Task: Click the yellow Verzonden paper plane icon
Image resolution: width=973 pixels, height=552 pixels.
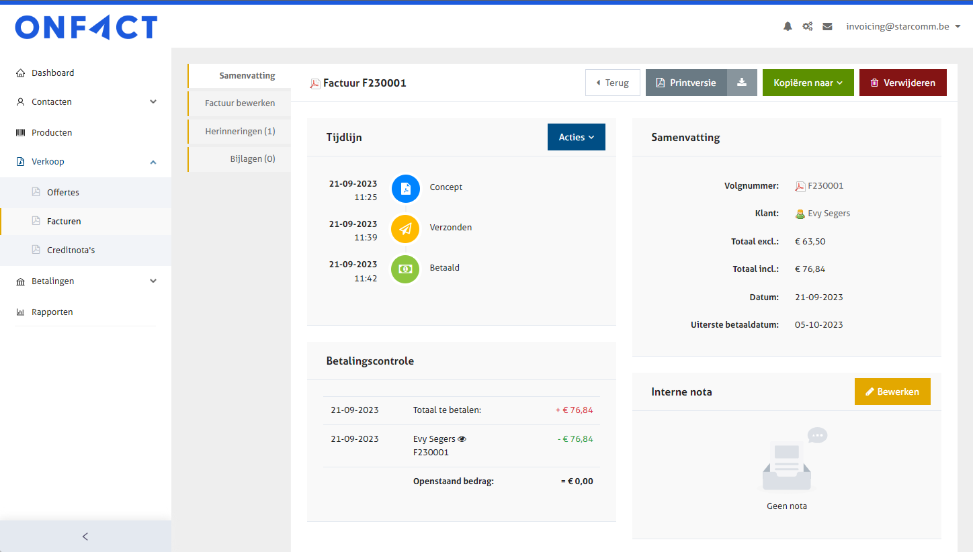Action: click(x=405, y=229)
